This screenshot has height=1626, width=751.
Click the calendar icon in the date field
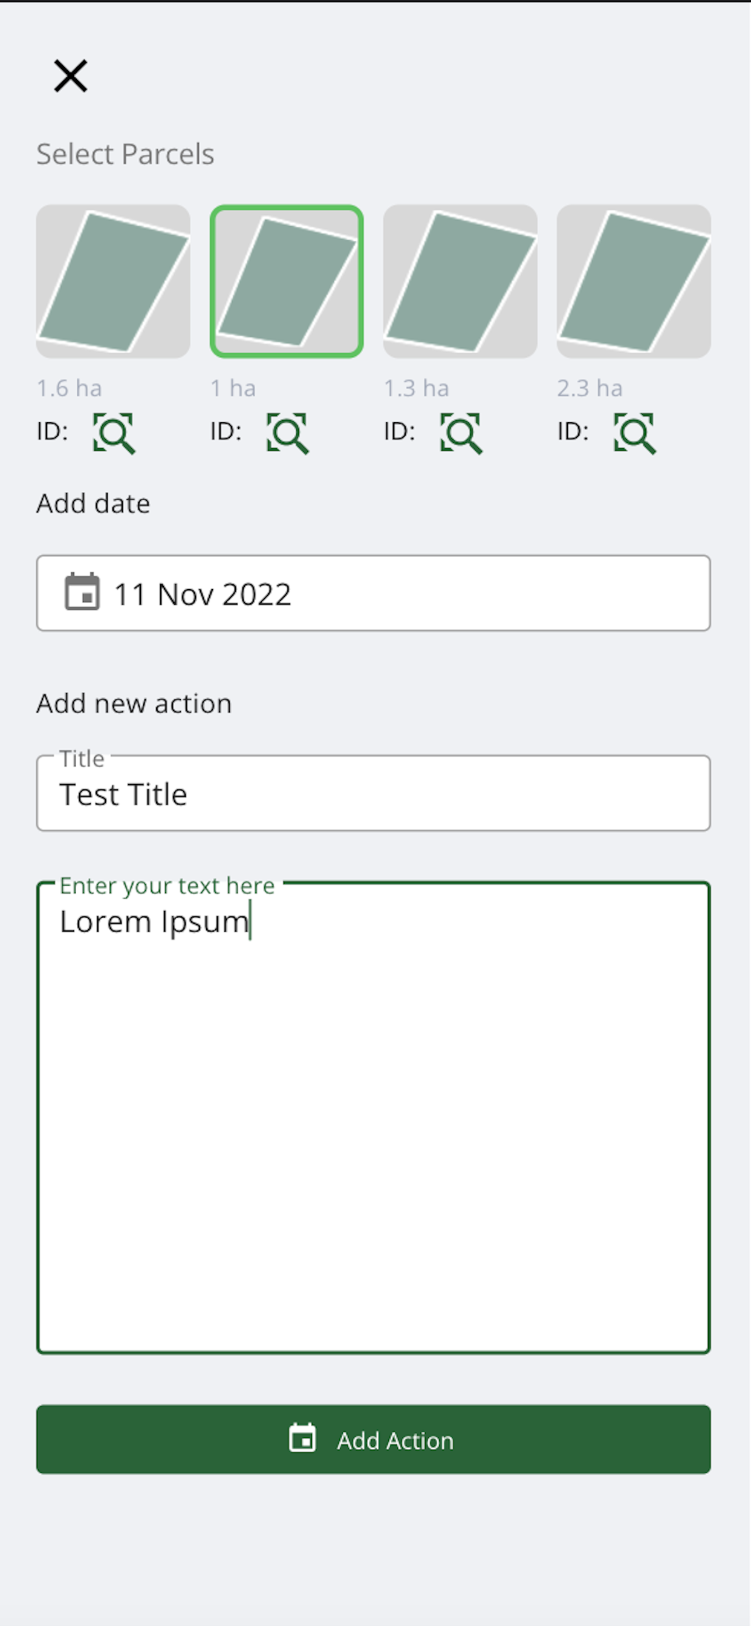coord(82,592)
